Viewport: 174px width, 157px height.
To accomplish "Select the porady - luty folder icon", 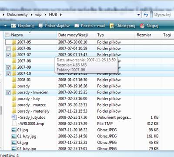I will click(14, 98).
